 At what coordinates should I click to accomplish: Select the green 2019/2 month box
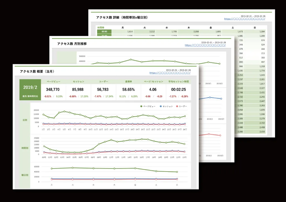pyautogui.click(x=30, y=89)
